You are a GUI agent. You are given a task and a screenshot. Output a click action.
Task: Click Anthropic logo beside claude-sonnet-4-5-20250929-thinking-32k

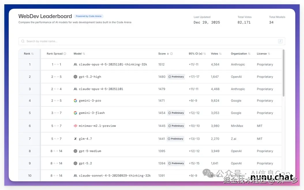(x=75, y=176)
